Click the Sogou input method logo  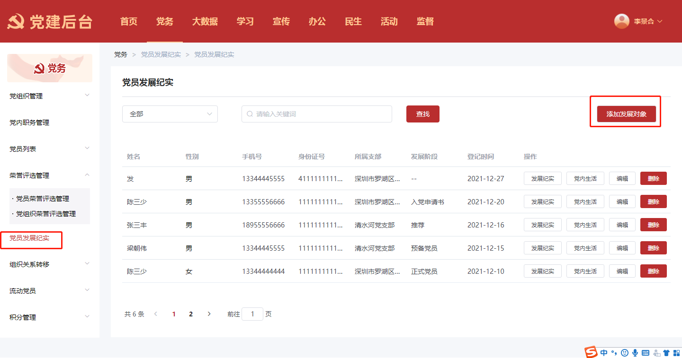coord(591,352)
